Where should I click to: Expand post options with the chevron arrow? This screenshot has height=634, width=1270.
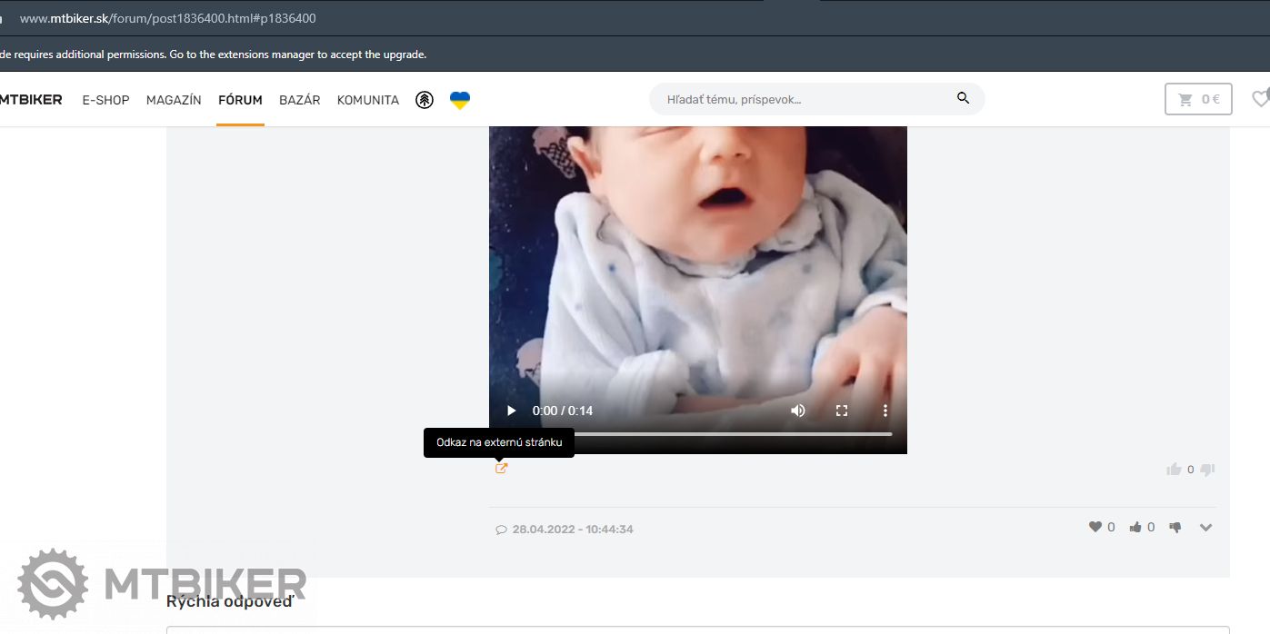[1206, 528]
